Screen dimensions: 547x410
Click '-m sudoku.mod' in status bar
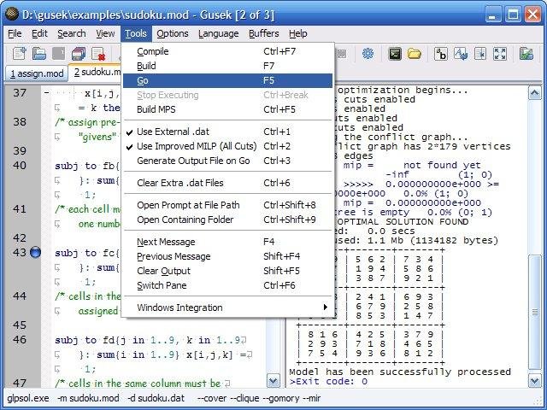(x=88, y=398)
